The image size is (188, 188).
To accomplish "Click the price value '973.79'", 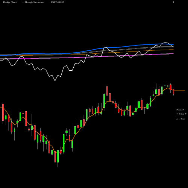I will tap(180, 109).
